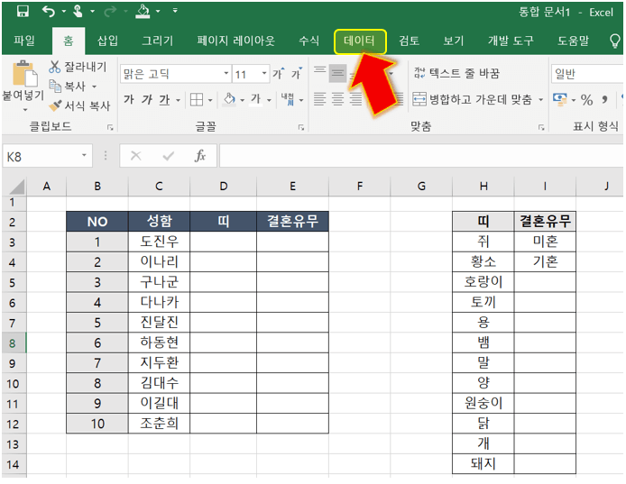Image resolution: width=626 pixels, height=484 pixels.
Task: Click the increase font size icon
Action: click(x=279, y=73)
